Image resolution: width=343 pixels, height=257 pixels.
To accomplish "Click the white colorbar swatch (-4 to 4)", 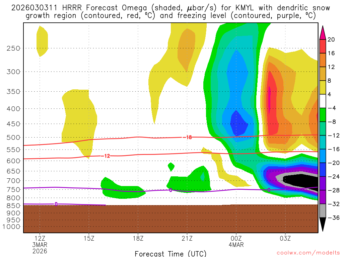I will [323, 101].
